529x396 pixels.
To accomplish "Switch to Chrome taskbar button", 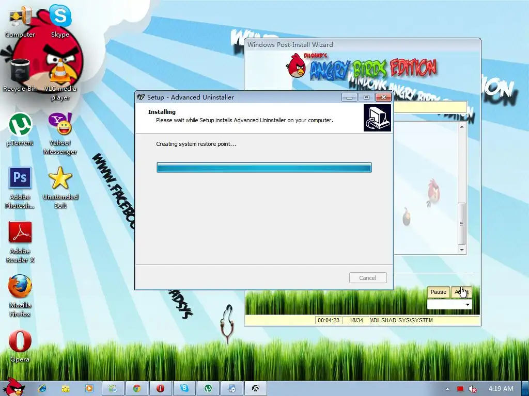I will [136, 389].
